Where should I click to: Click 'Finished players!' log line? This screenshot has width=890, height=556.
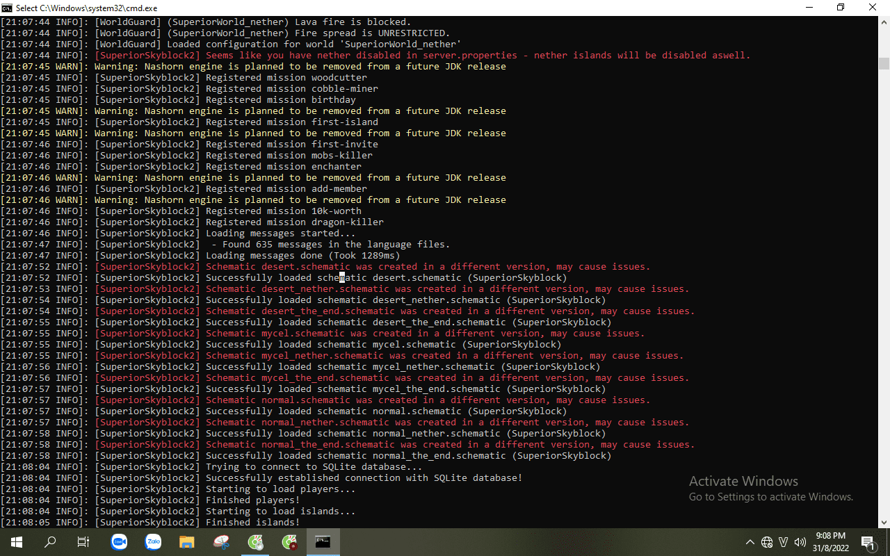tap(150, 500)
